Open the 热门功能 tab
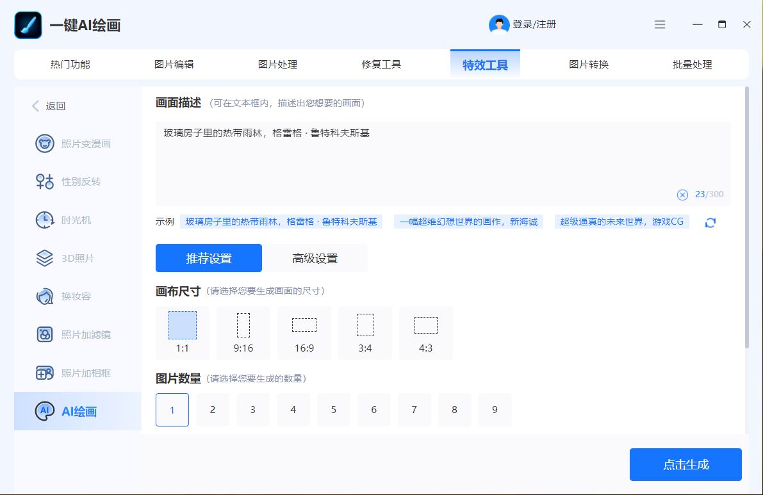This screenshot has width=763, height=495. tap(70, 64)
